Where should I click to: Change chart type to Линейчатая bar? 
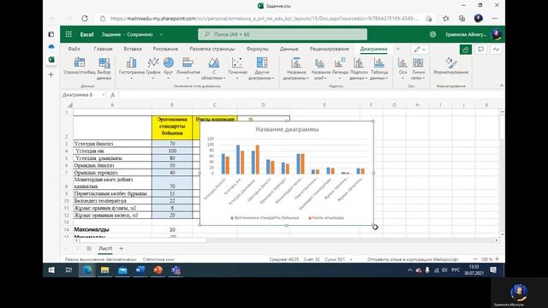(x=188, y=68)
